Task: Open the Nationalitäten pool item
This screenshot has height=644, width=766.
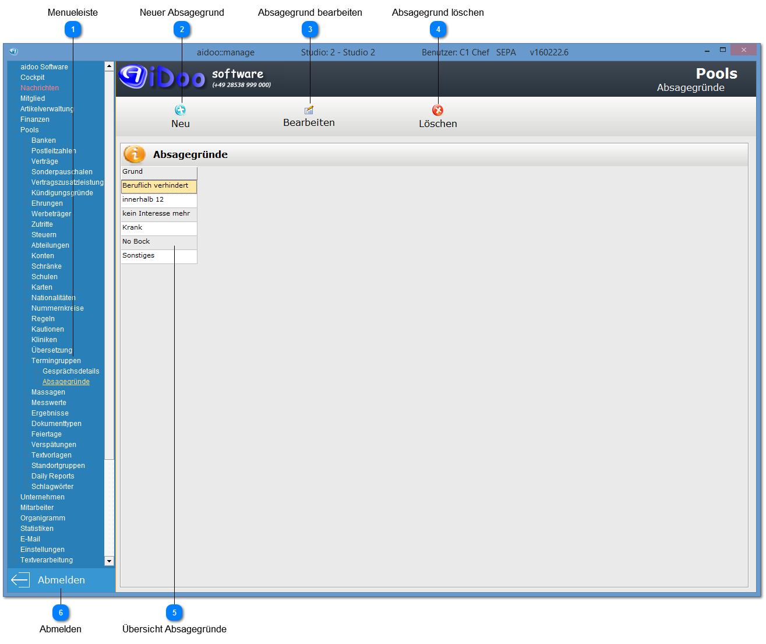Action: pos(54,298)
